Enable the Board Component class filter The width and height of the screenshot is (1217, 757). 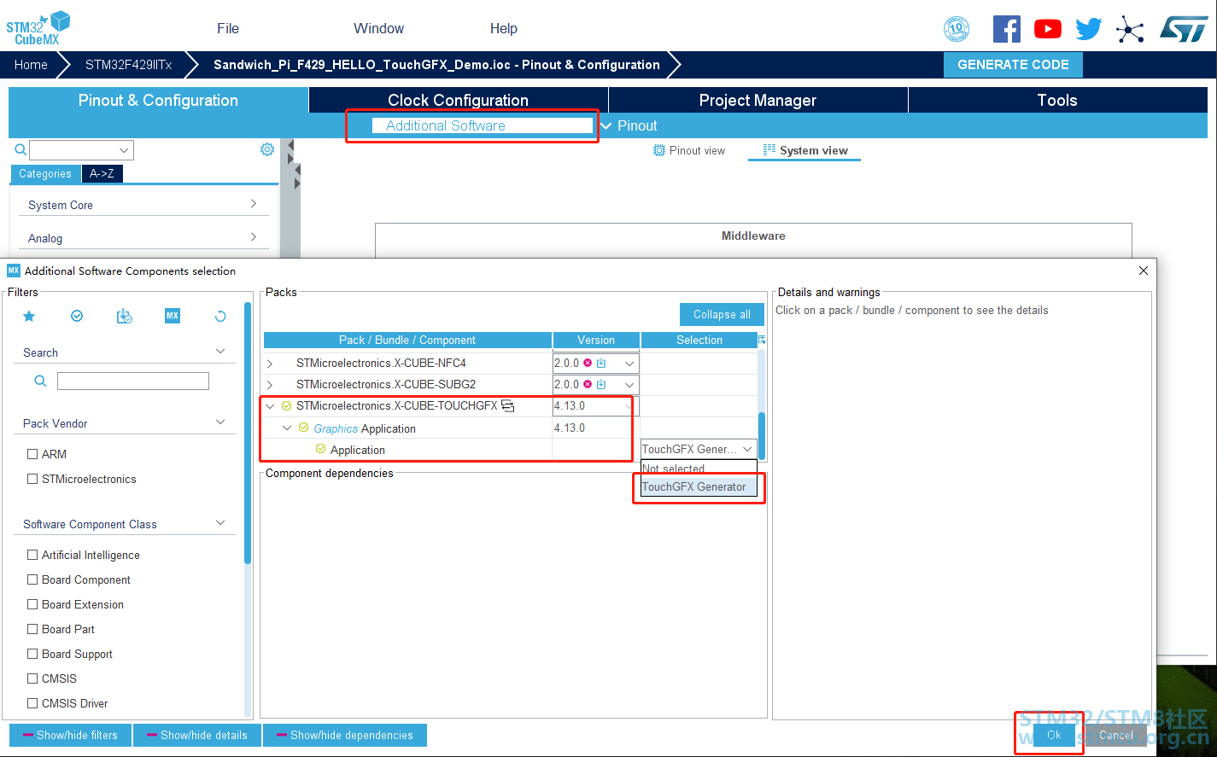click(32, 579)
